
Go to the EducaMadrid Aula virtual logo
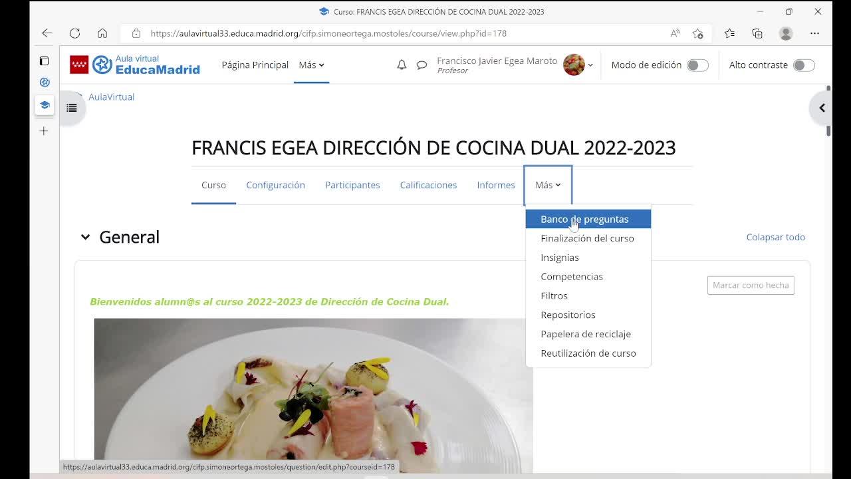pos(135,65)
